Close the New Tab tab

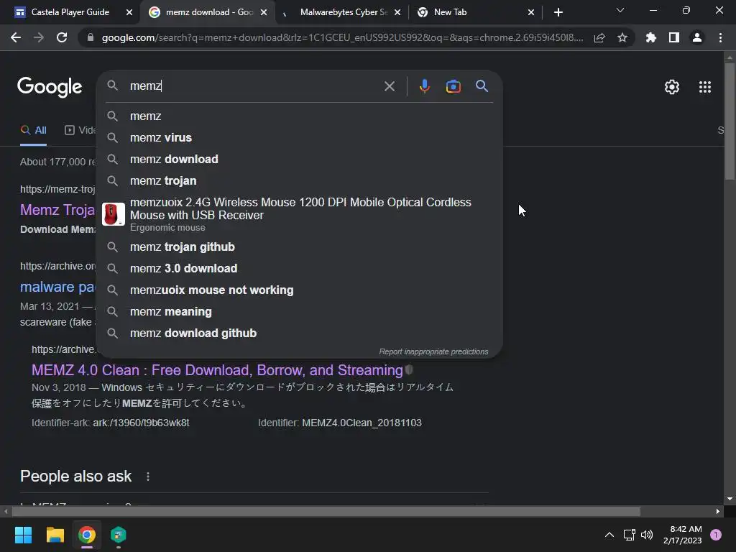pos(531,12)
